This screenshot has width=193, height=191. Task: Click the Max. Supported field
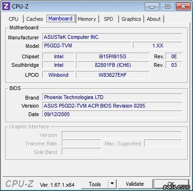pos(163,144)
